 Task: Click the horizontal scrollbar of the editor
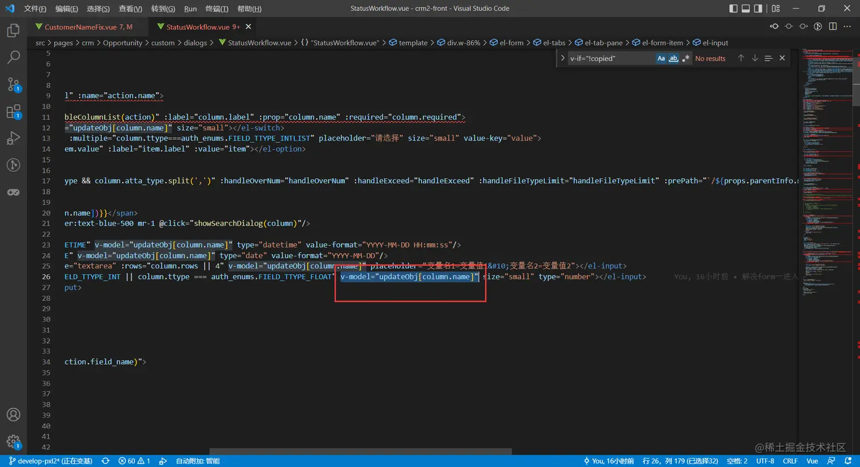[x=361, y=452]
